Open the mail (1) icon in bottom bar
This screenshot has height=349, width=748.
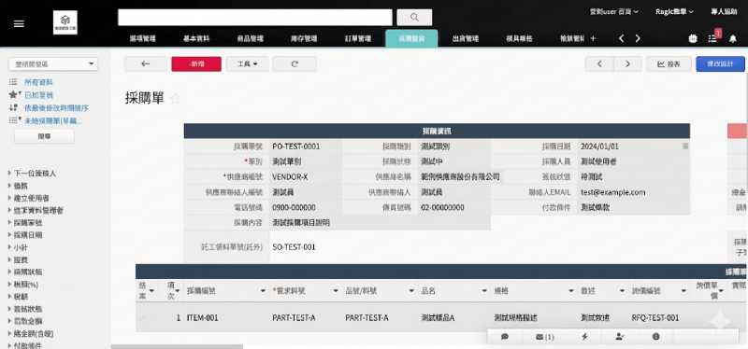(x=544, y=337)
